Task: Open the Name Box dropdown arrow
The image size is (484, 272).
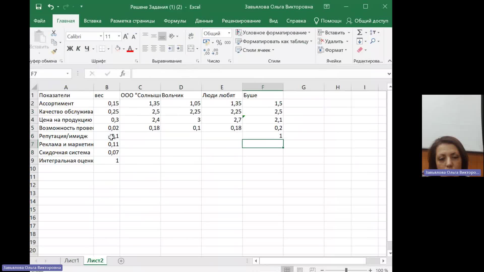Action: 68,74
